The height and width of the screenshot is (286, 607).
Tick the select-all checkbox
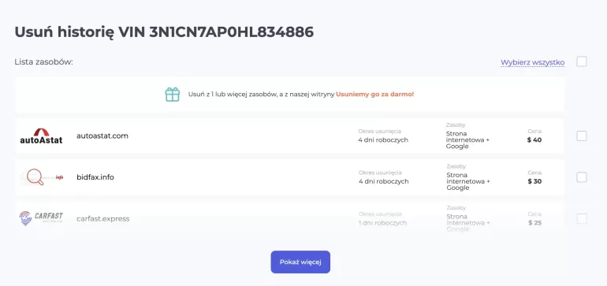pyautogui.click(x=582, y=61)
